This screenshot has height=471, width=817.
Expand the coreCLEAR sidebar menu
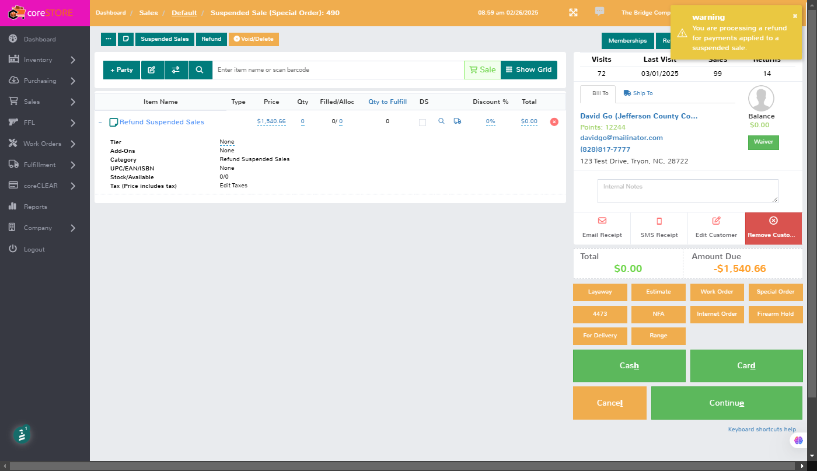(45, 186)
